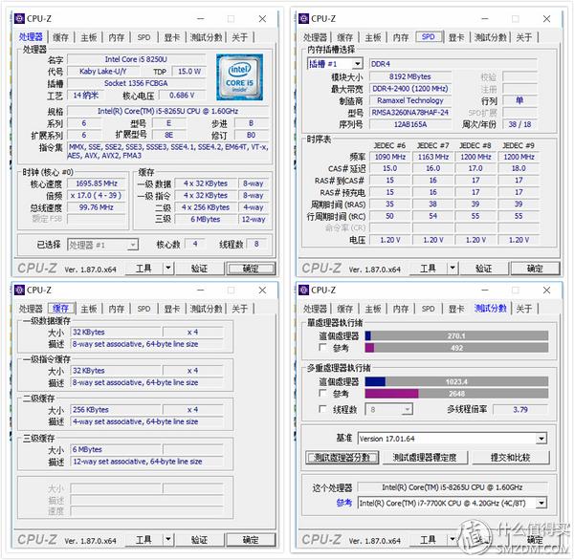The width and height of the screenshot is (574, 560).
Task: Expand the 工具 arrow in cache window
Action: (x=168, y=540)
